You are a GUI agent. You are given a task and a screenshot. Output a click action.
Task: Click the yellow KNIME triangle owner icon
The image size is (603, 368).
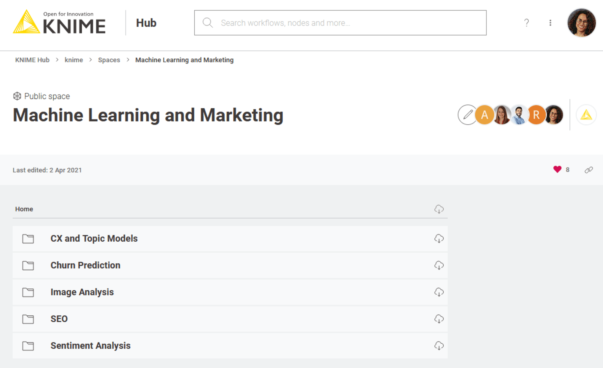tap(586, 115)
